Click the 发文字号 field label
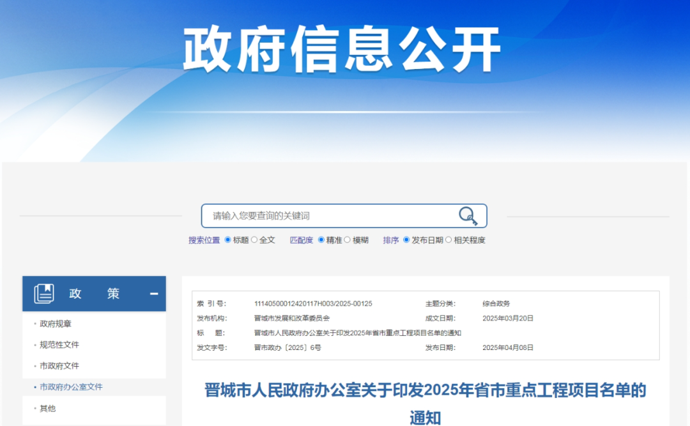Screen dimensions: 690x426 pos(211,347)
